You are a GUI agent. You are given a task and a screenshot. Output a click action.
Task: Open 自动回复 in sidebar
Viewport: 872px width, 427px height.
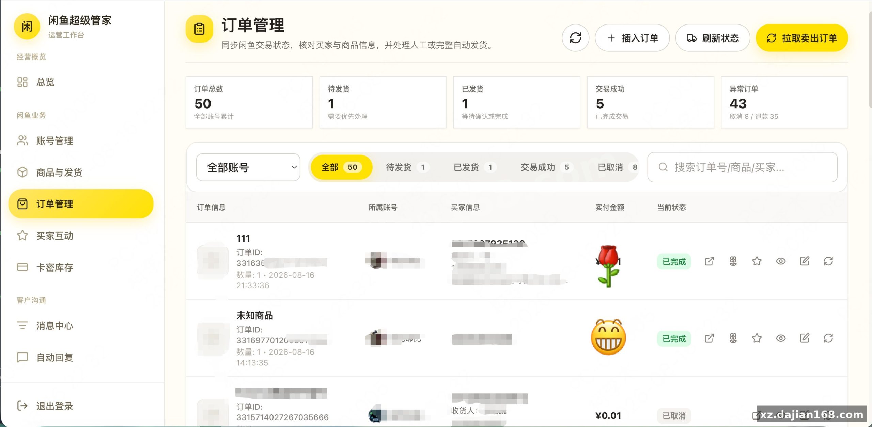[x=81, y=357]
